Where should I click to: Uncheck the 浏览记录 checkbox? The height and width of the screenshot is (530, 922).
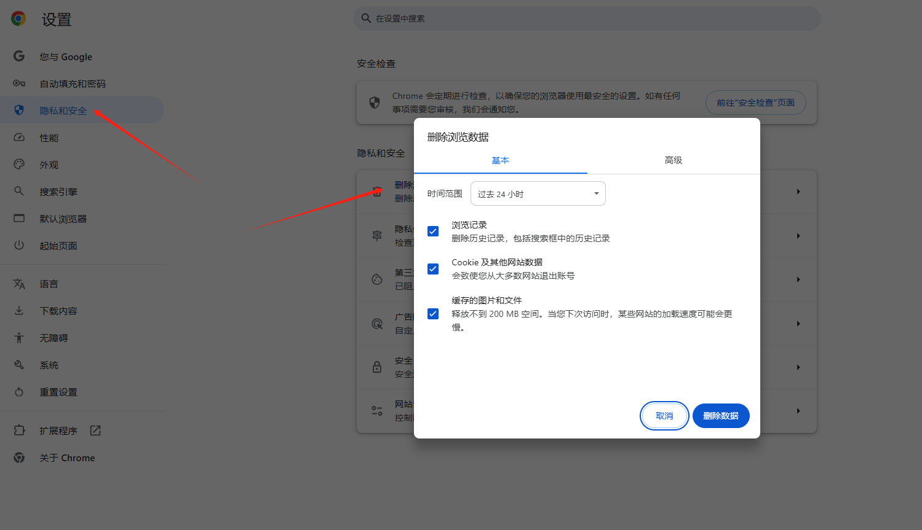click(433, 232)
